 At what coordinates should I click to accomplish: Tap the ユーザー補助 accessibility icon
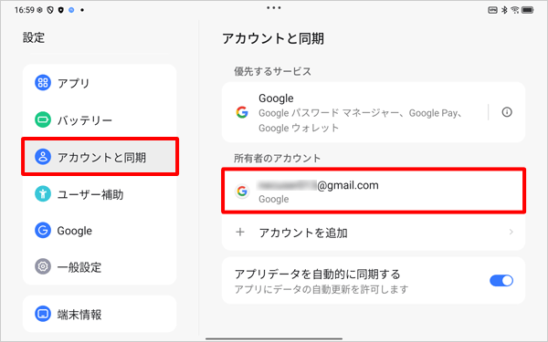pos(43,193)
